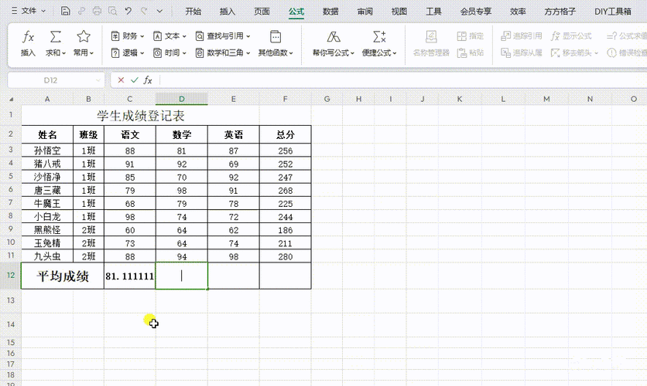
Task: Switch to the 方方格子 tab
Action: coord(560,12)
